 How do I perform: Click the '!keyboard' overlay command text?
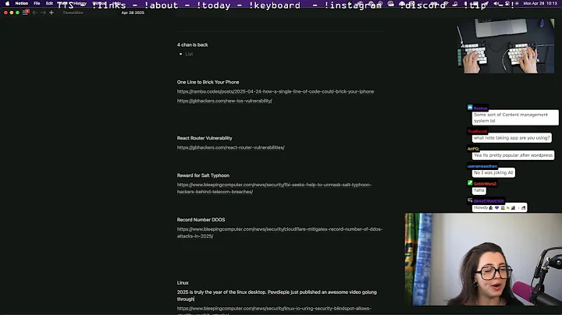tap(275, 5)
